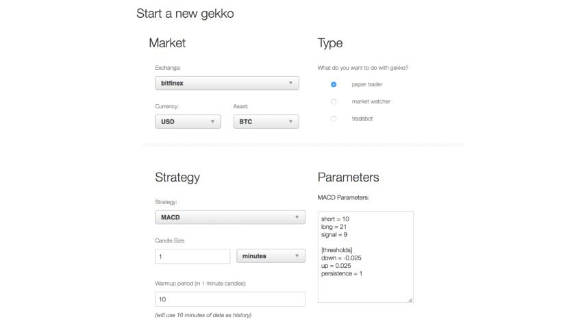Click the arrow on the Exchange dropdown
This screenshot has width=572, height=322.
pos(290,84)
